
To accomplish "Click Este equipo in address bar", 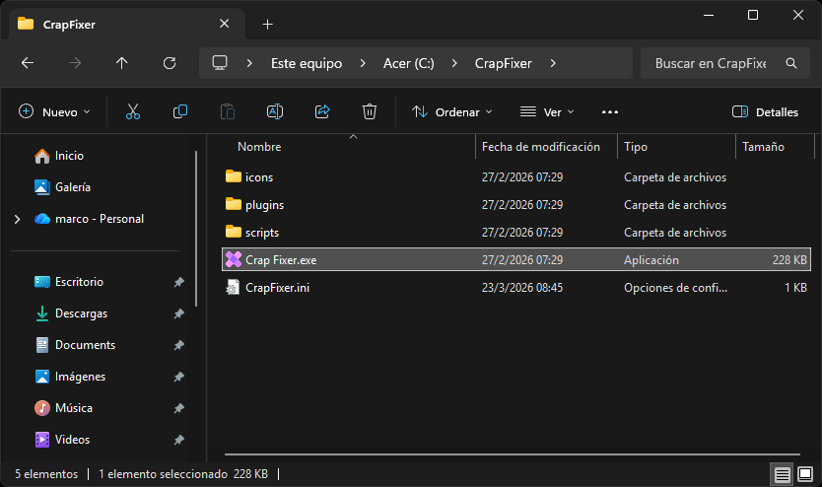I will pyautogui.click(x=307, y=63).
